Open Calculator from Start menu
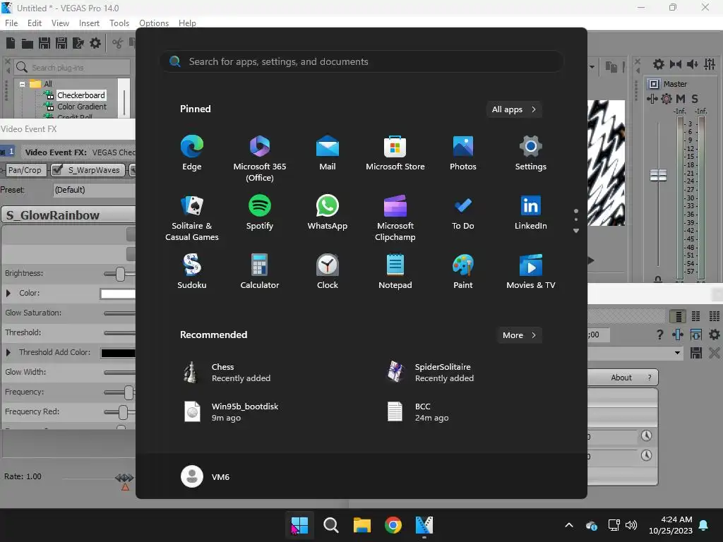This screenshot has height=542, width=723. [260, 272]
